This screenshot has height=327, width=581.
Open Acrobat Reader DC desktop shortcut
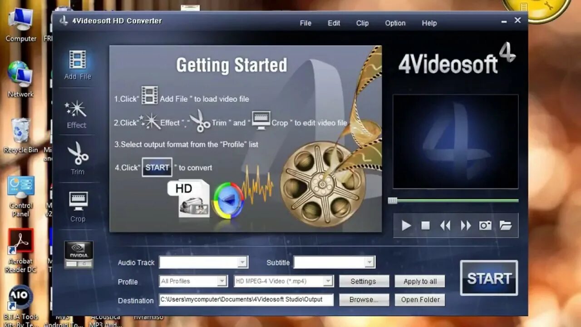(x=21, y=251)
